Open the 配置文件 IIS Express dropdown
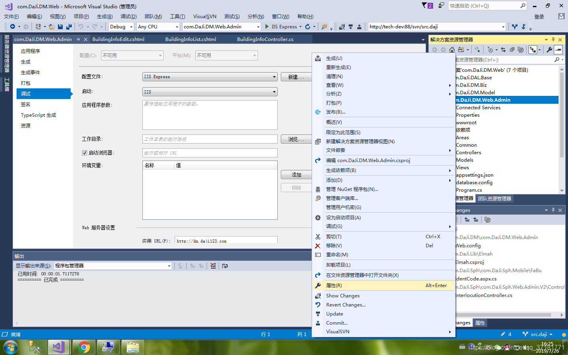The width and height of the screenshot is (568, 355). [x=210, y=77]
